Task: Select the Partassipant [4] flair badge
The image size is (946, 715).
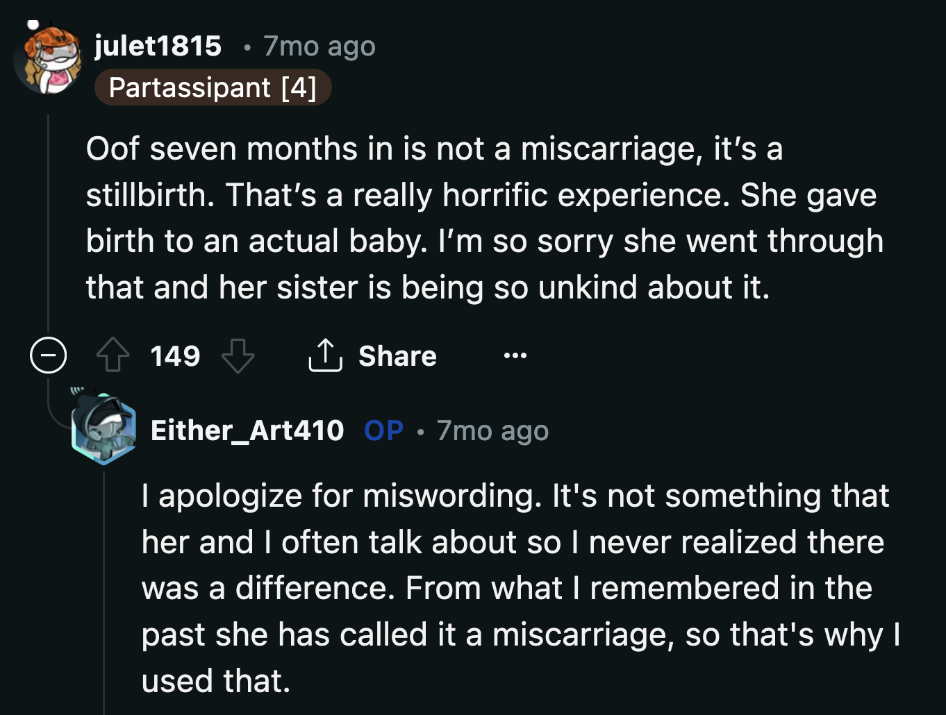Action: 213,87
